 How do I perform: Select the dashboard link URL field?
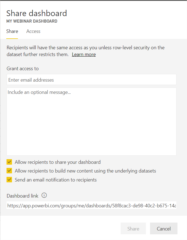click(91, 205)
